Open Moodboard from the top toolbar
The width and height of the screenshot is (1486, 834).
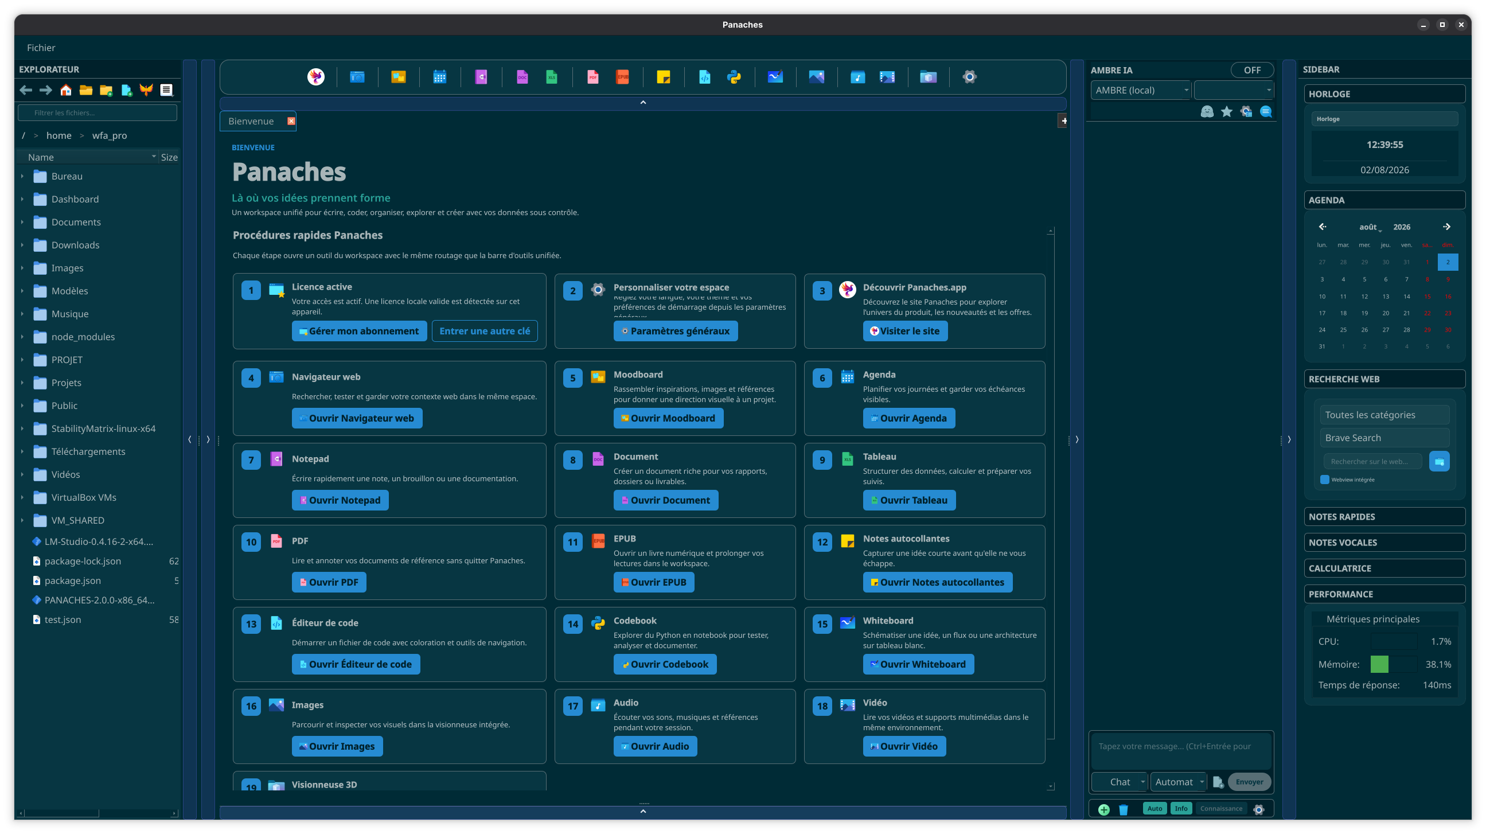pos(398,77)
